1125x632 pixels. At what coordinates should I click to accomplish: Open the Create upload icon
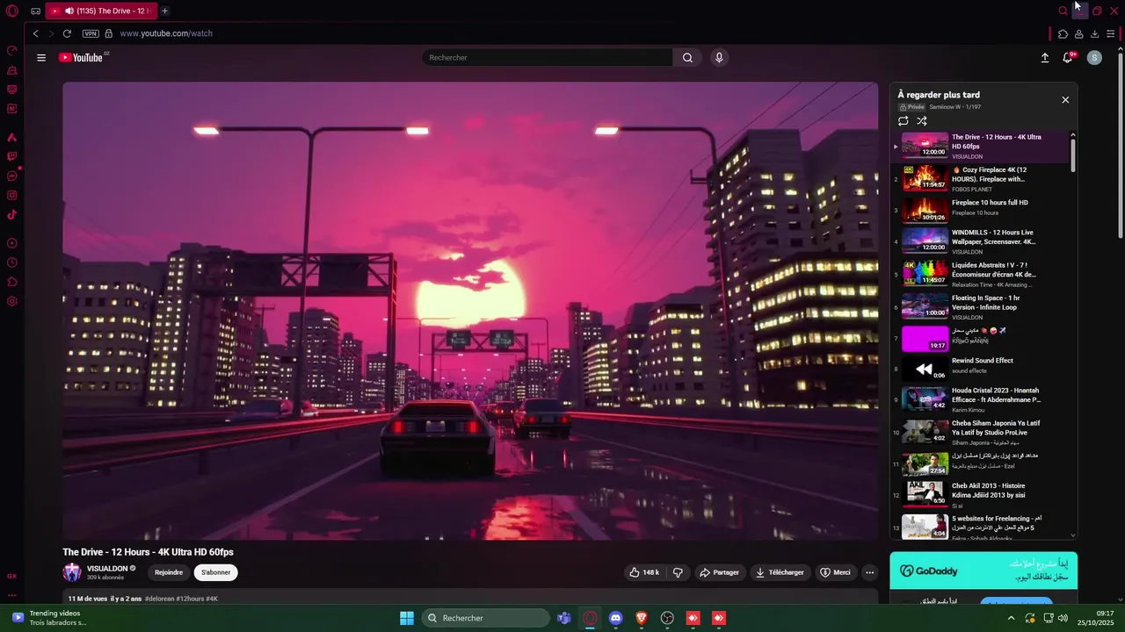[x=1045, y=58]
